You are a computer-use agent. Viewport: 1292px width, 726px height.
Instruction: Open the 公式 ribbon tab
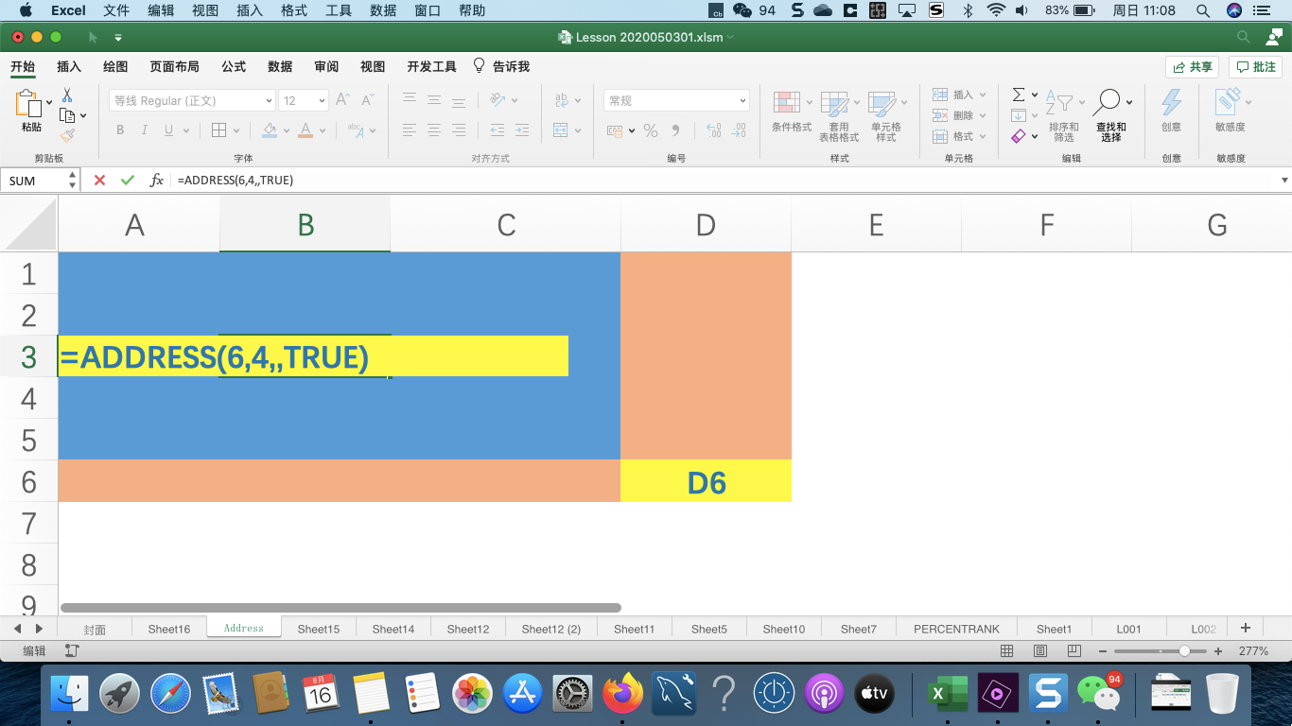click(234, 66)
